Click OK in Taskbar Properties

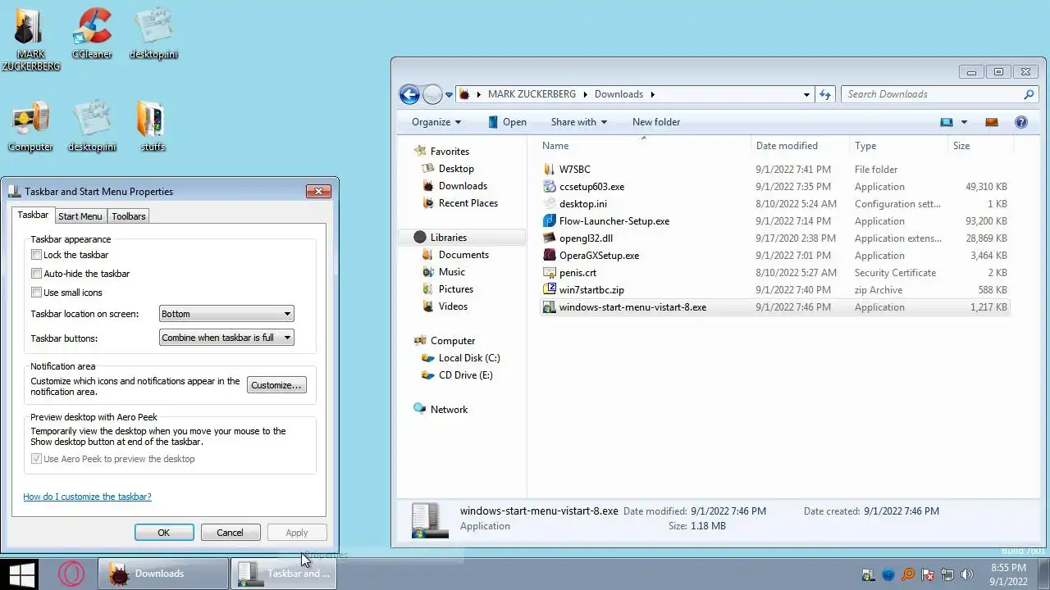tap(164, 533)
